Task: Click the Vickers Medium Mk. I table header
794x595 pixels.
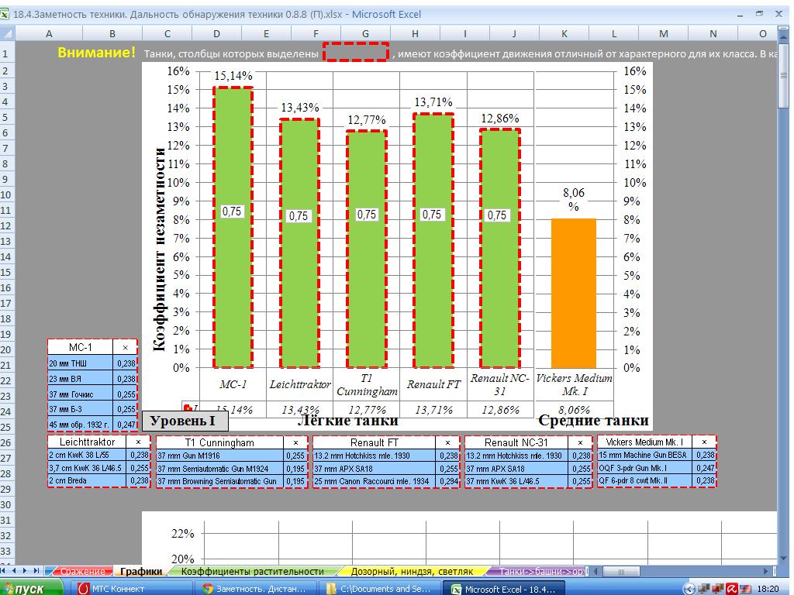Action: (644, 442)
